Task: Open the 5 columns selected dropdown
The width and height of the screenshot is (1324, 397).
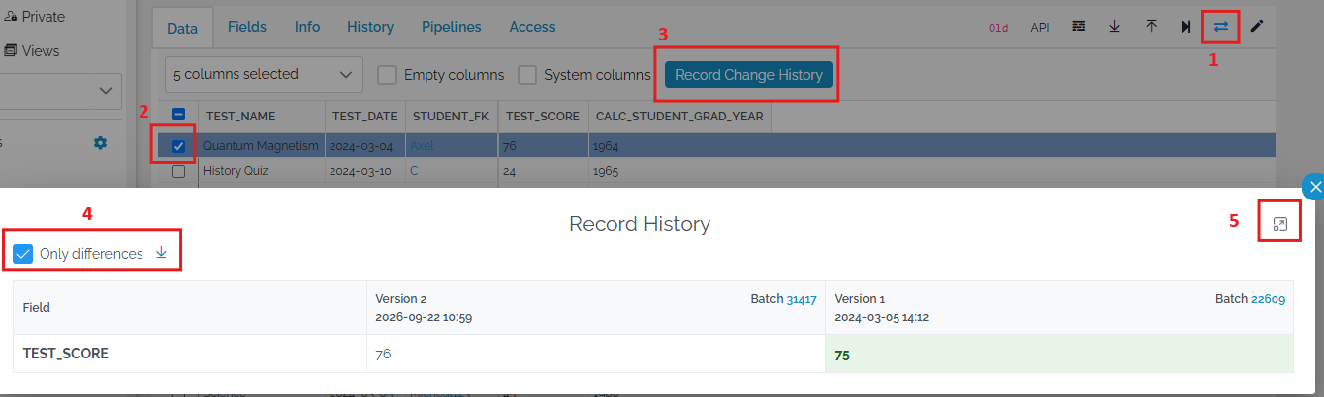Action: (262, 74)
